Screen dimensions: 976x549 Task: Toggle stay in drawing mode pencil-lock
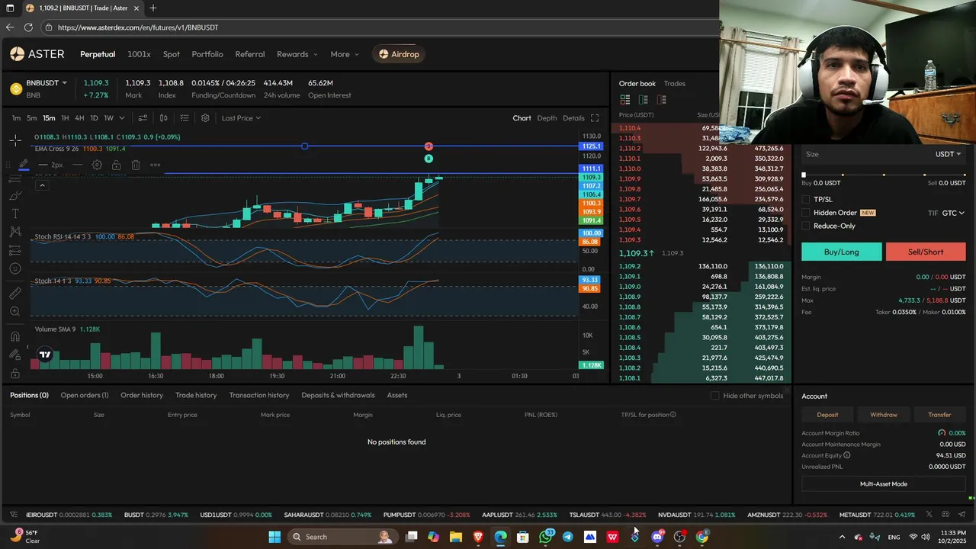(x=15, y=355)
